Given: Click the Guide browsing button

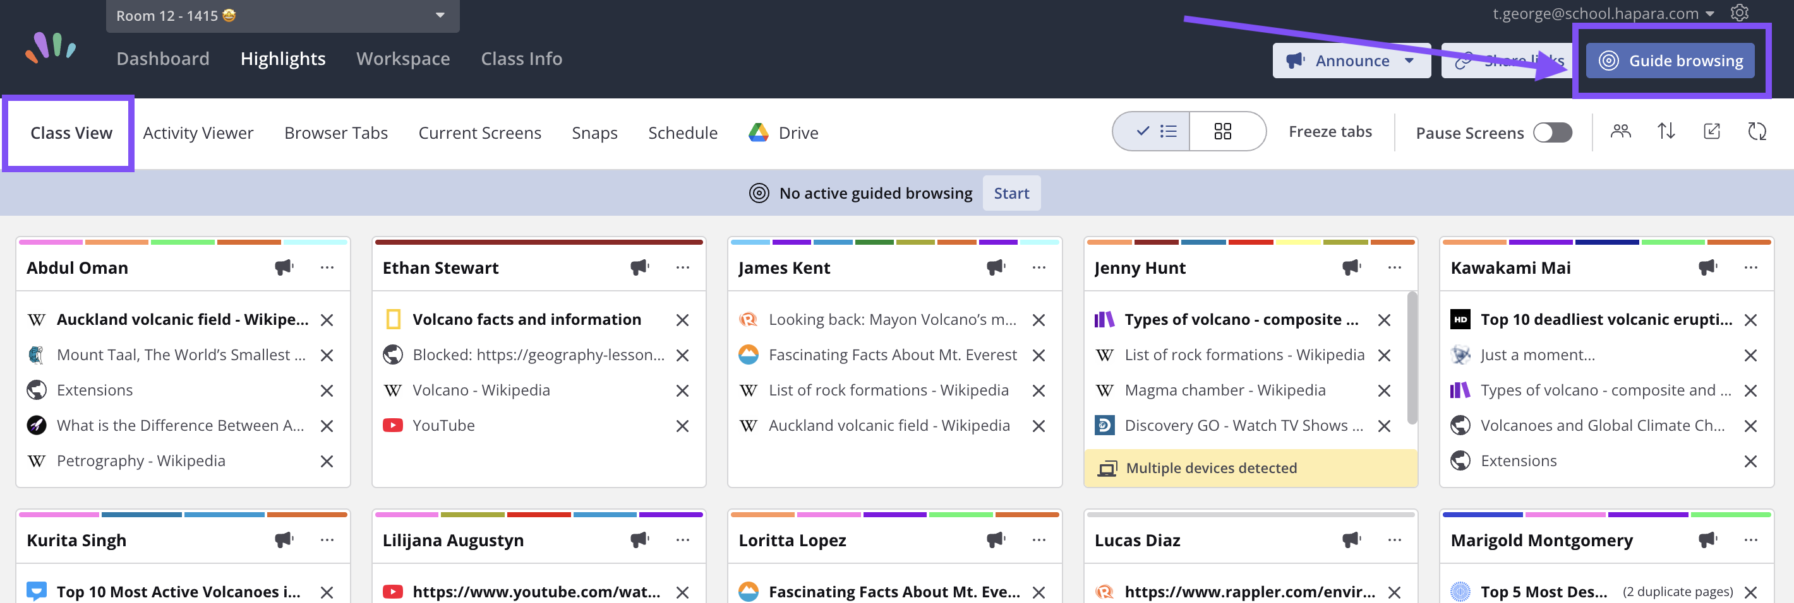Looking at the screenshot, I should click(1670, 61).
